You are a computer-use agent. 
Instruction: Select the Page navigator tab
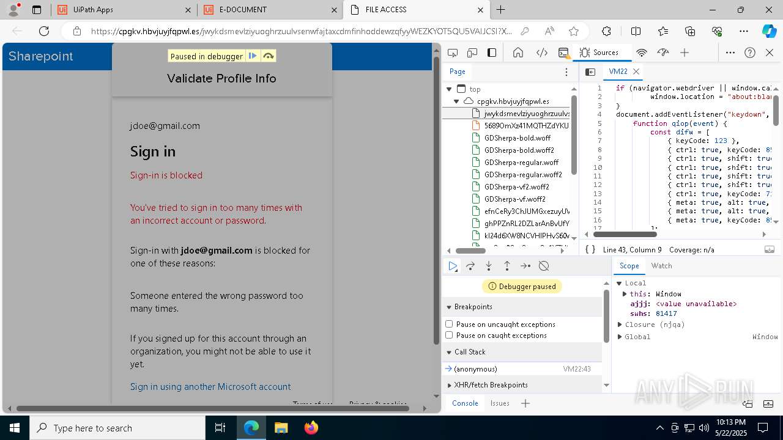pos(458,71)
